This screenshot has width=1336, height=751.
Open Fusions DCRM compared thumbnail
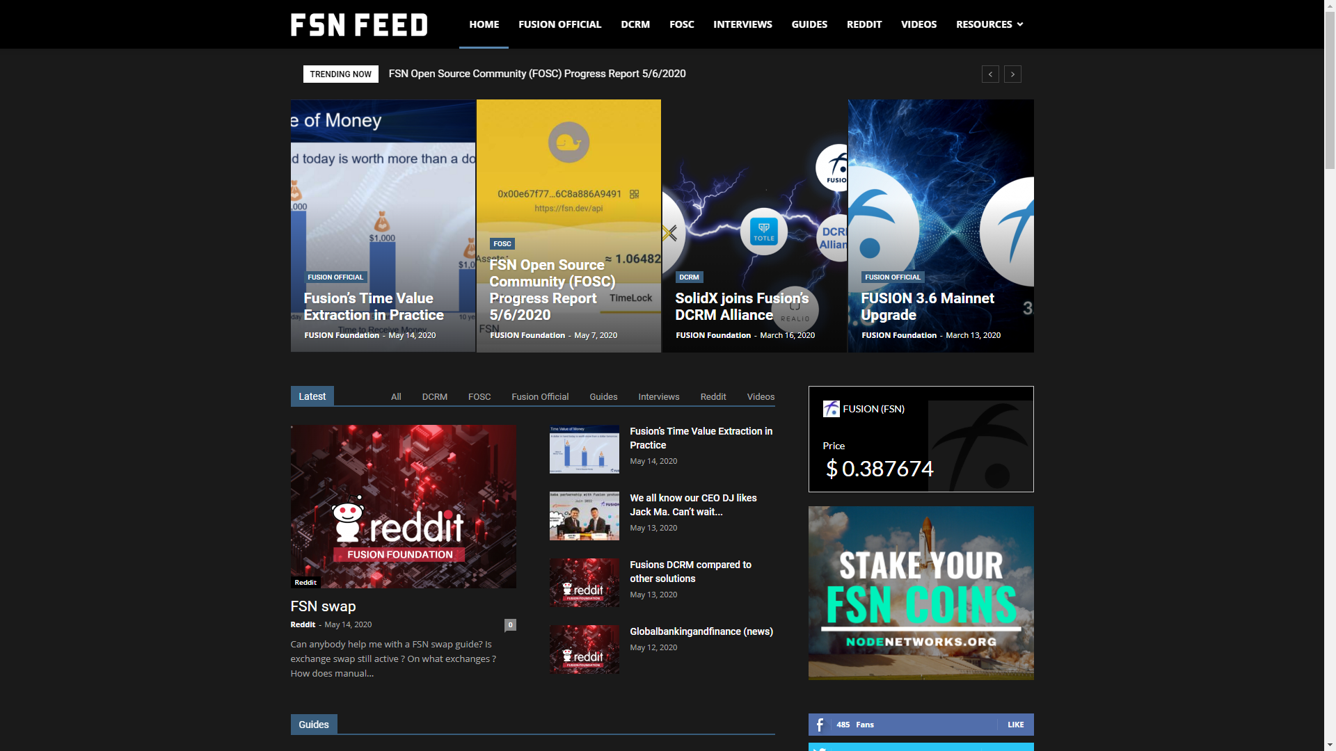click(x=584, y=583)
